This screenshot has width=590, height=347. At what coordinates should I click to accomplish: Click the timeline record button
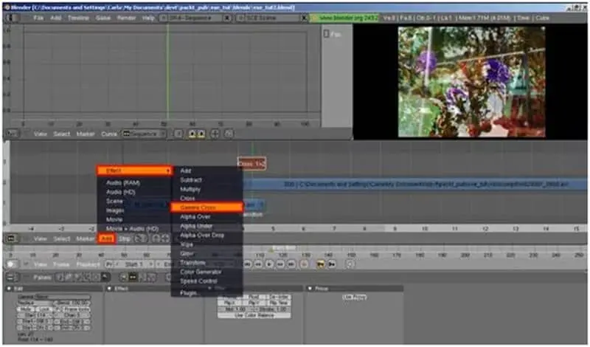tap(304, 264)
